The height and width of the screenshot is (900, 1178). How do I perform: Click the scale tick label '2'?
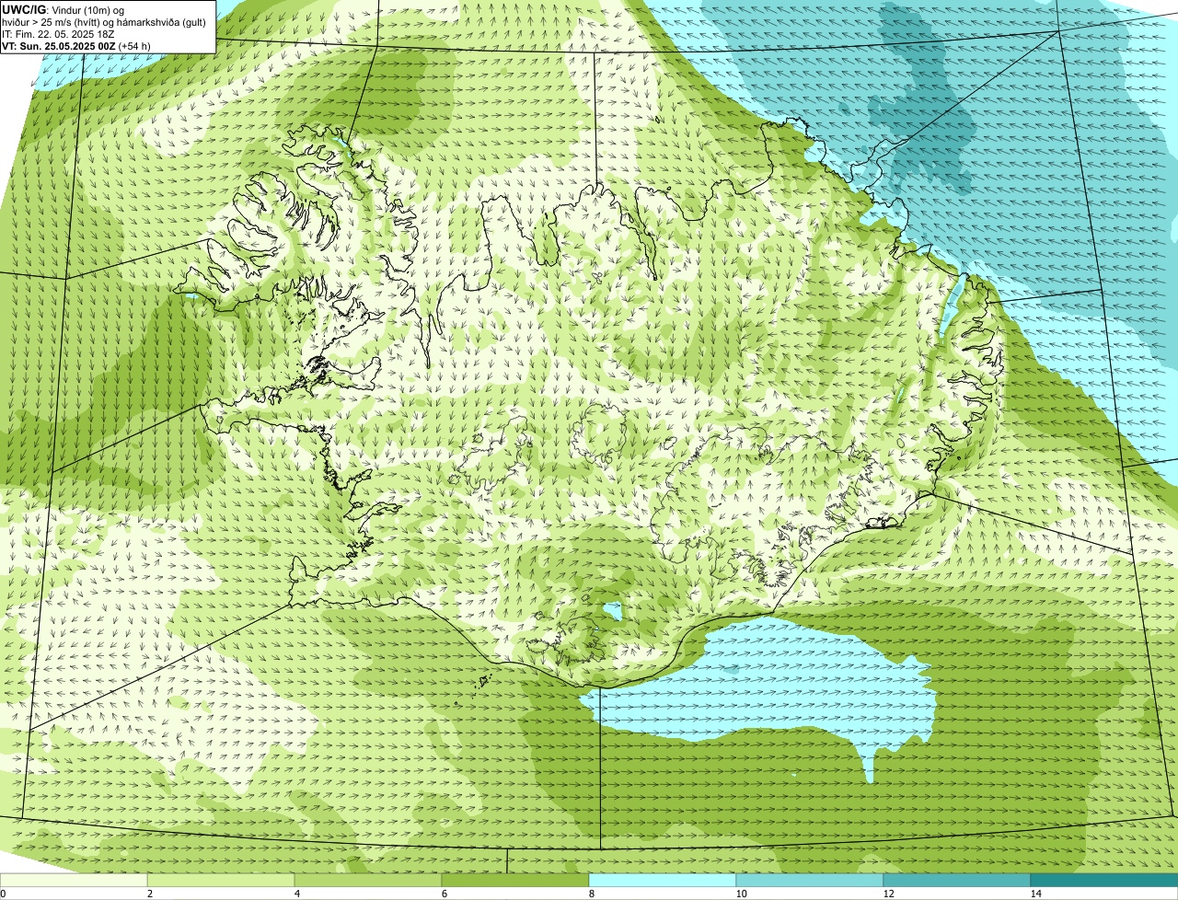[x=149, y=894]
